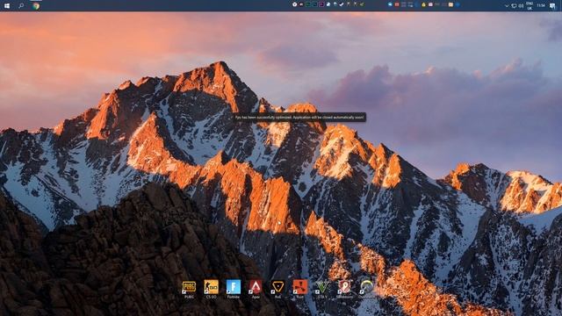Screen dimensions: 562x316
Task: Open the taskbar clock calendar
Action: pos(541,5)
